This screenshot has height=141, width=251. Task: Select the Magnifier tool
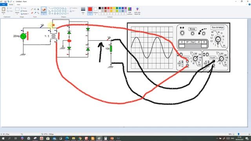coord(38,13)
